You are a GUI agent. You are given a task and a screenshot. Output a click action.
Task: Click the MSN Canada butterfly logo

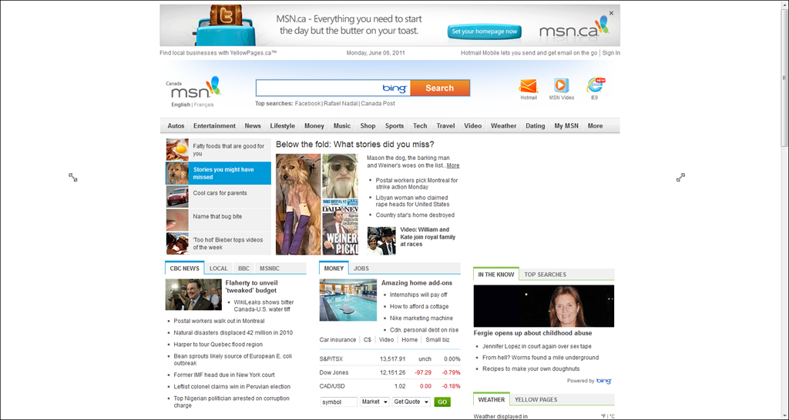tap(195, 87)
